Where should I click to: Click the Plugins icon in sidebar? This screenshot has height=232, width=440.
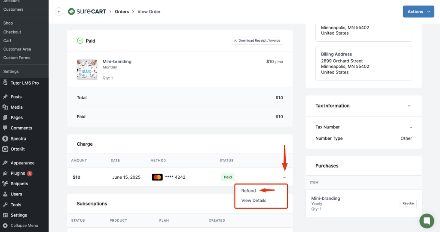click(5, 173)
